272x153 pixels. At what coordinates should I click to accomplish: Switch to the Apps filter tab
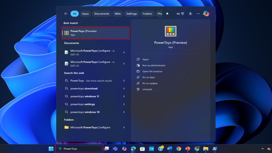click(85, 14)
